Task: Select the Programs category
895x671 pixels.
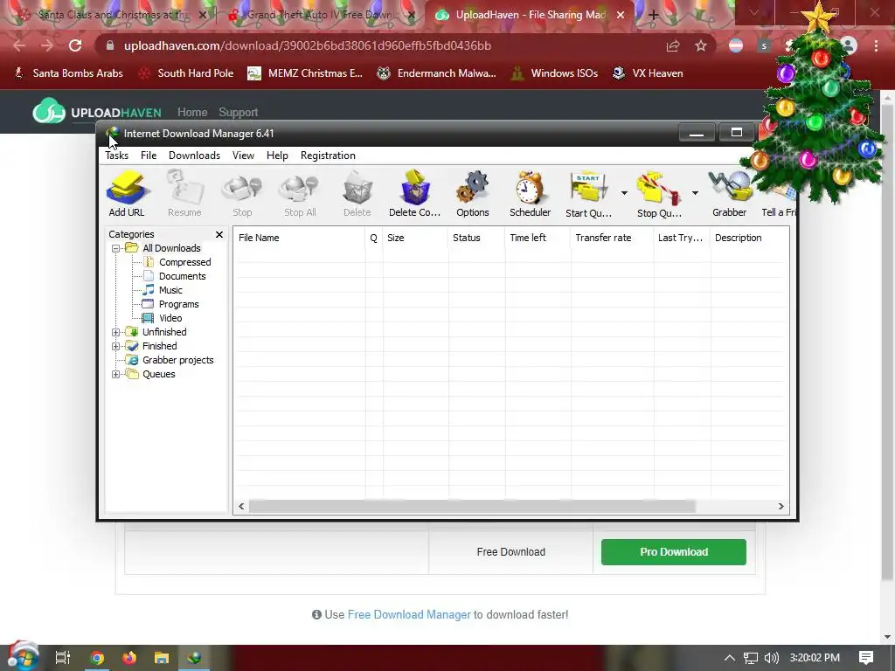Action: [x=178, y=304]
